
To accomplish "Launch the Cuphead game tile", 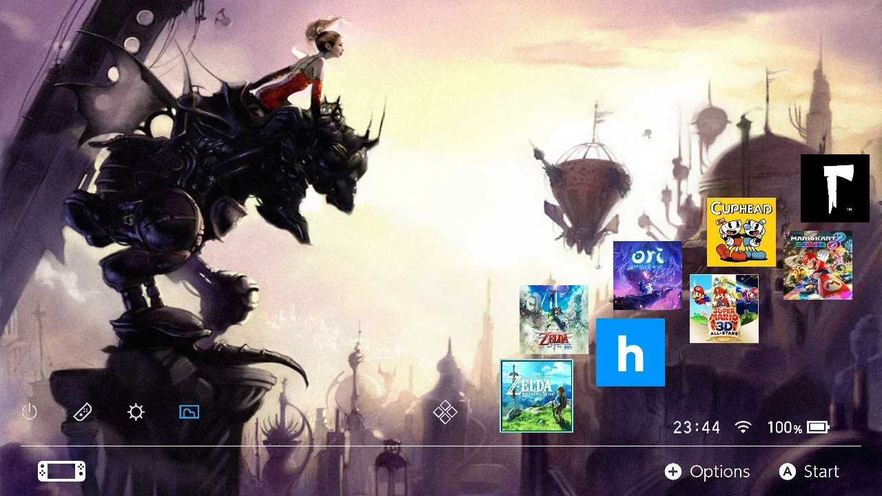I will [x=741, y=232].
